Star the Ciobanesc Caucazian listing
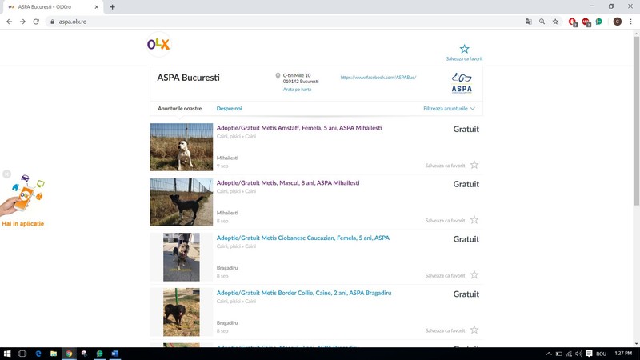Image resolution: width=640 pixels, height=360 pixels. (x=474, y=275)
